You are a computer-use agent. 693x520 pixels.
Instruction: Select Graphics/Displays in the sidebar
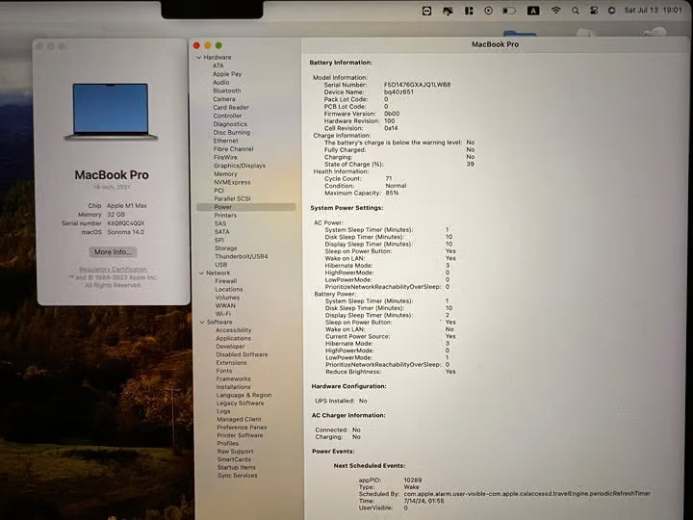[240, 166]
